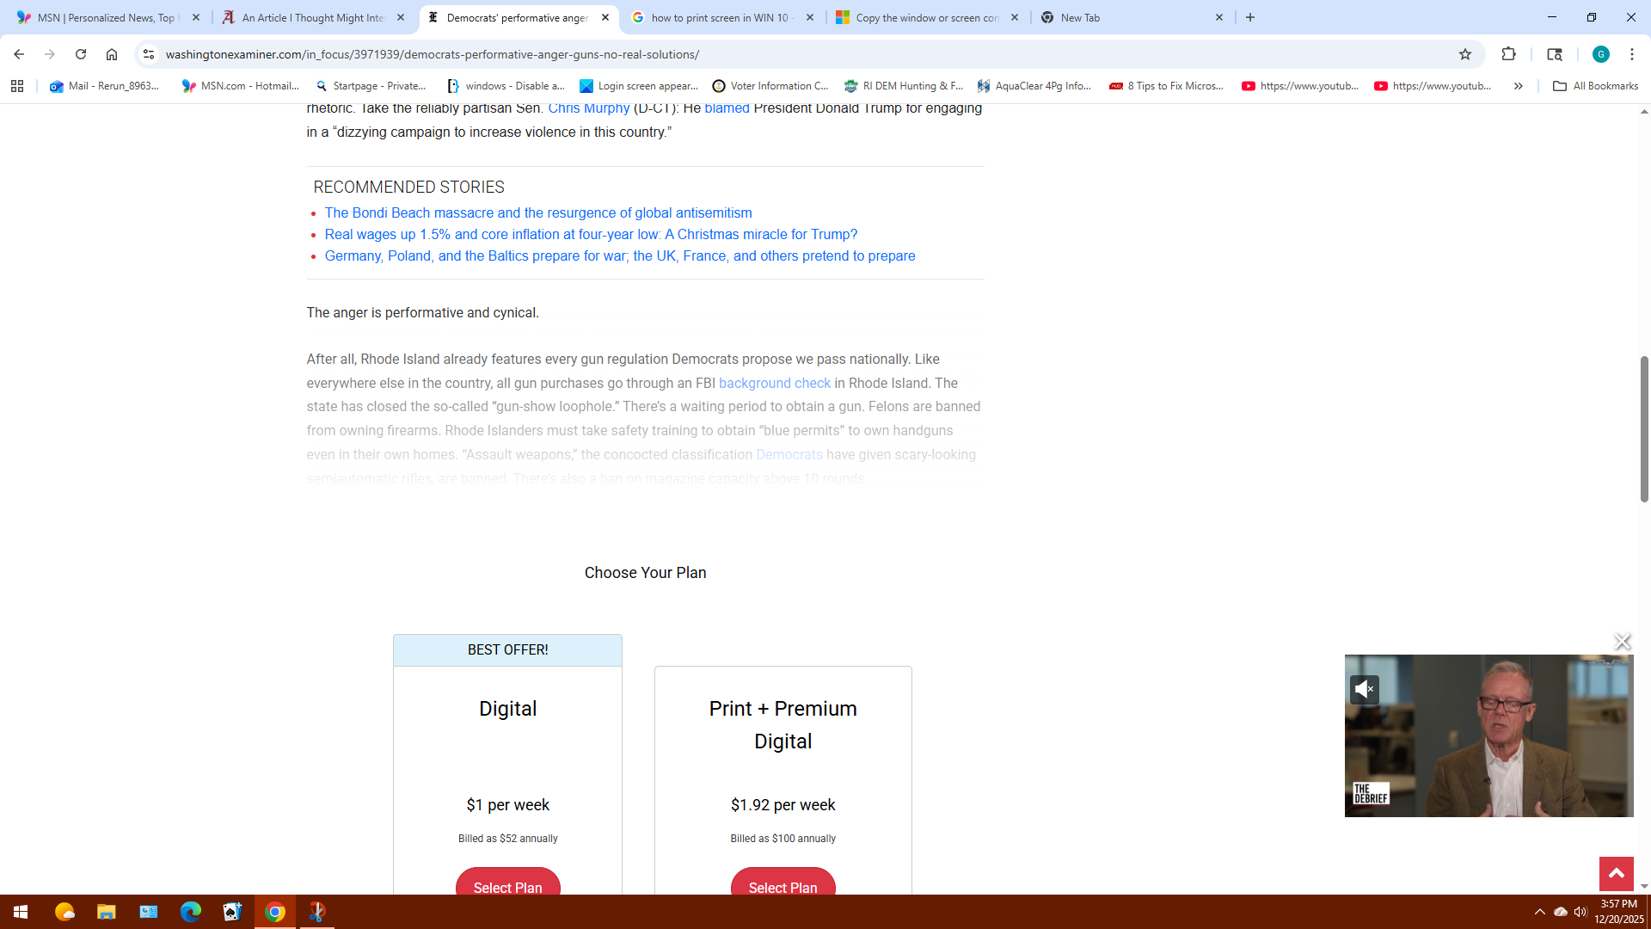Open the Extensions puzzle icon

point(1508,54)
